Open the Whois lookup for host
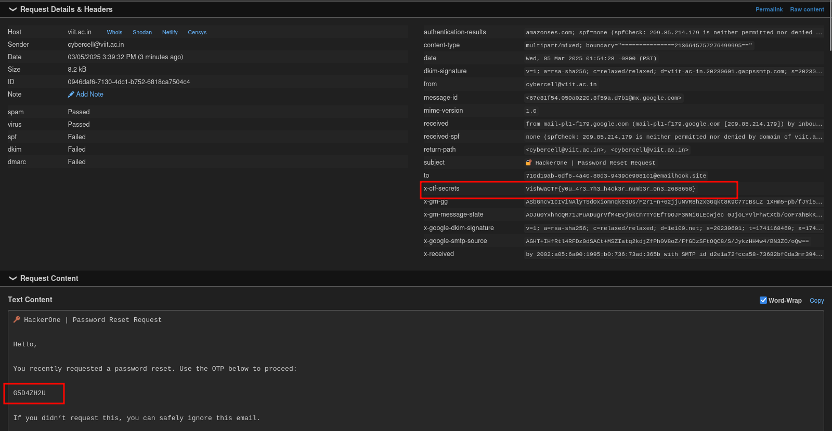Image resolution: width=832 pixels, height=431 pixels. (114, 32)
